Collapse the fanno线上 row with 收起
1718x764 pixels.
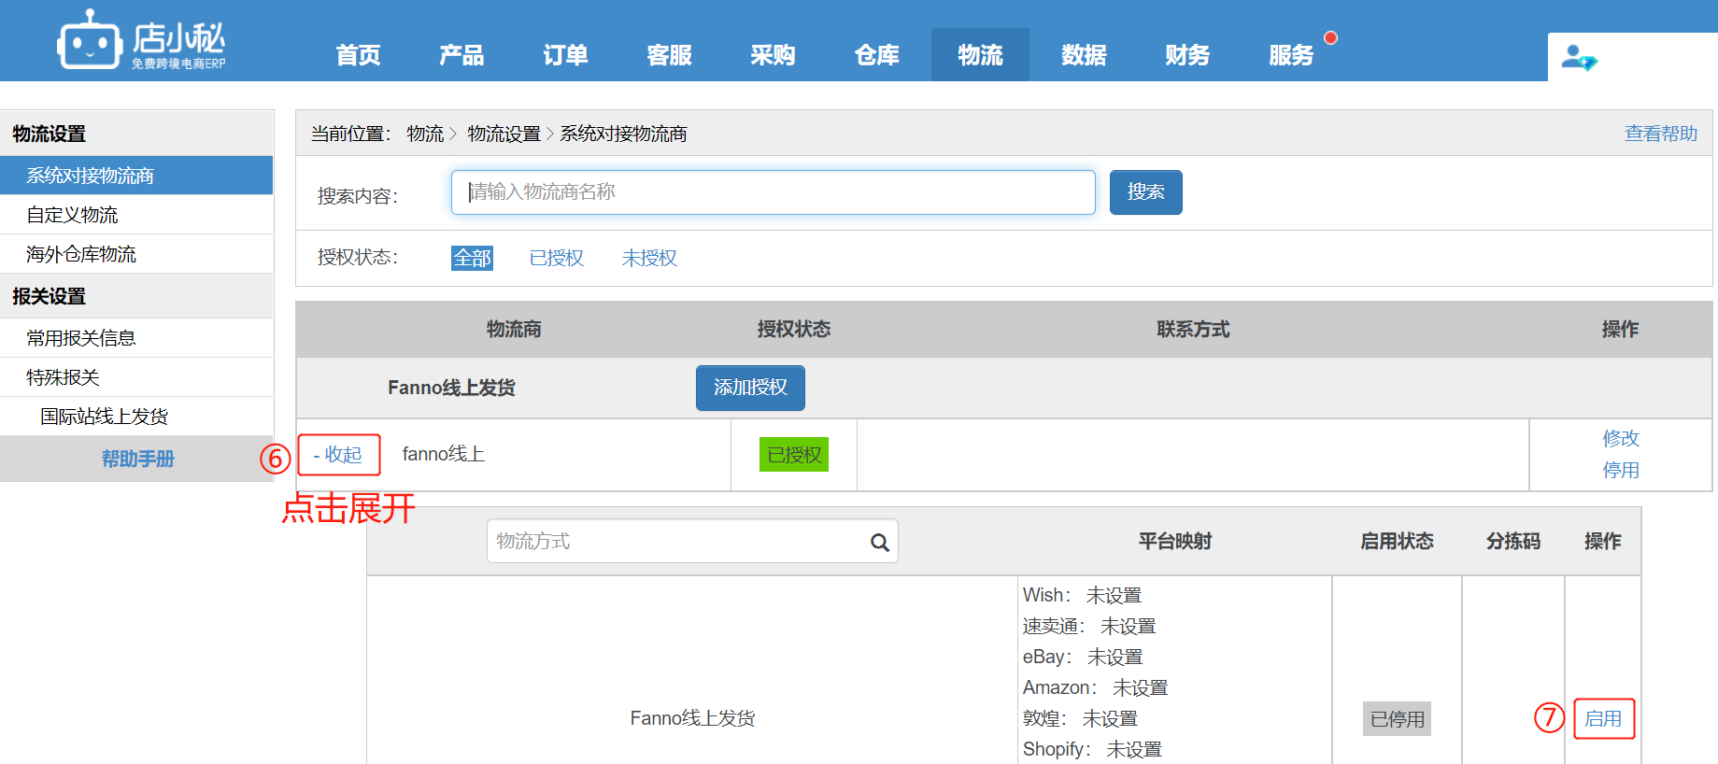coord(338,455)
